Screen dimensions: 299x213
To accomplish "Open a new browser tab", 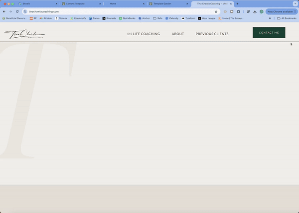I will click(237, 3).
